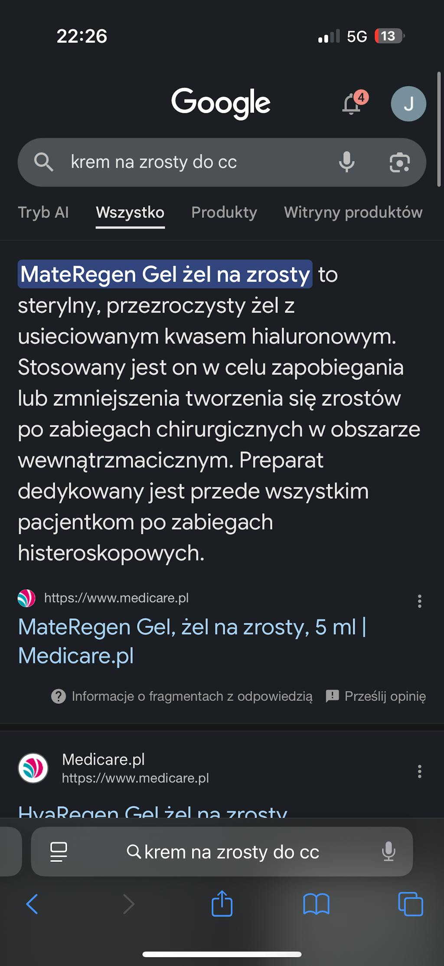
Task: Open Google Lens camera search
Action: [x=399, y=162]
